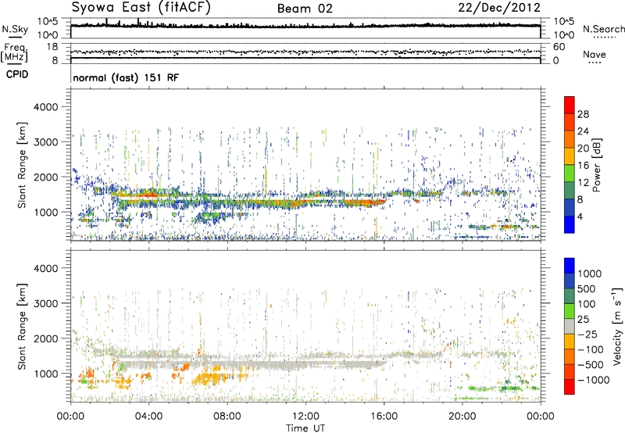Click the '-25' label on velocity colorbar
This screenshot has width=625, height=433.
pyautogui.click(x=586, y=334)
